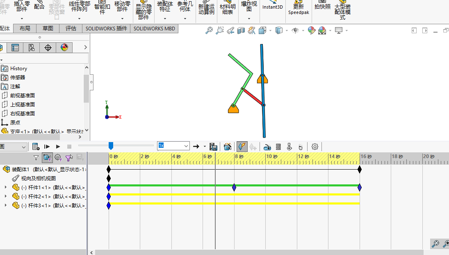Click the Zoom to Fit icon
This screenshot has width=449, height=255.
coord(209,30)
